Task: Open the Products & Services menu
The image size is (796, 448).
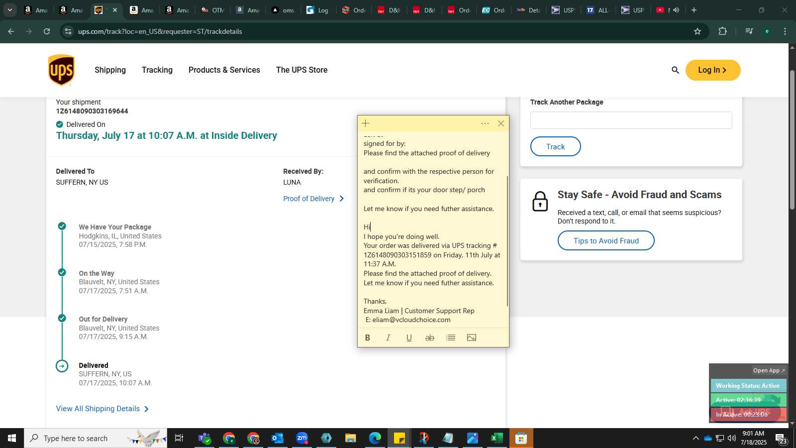Action: point(224,70)
